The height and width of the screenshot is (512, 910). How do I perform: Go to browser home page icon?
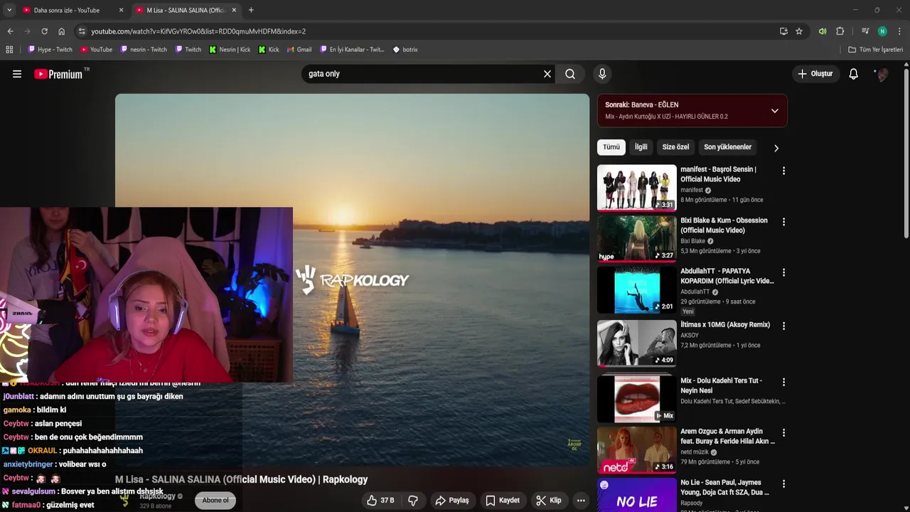coord(62,31)
